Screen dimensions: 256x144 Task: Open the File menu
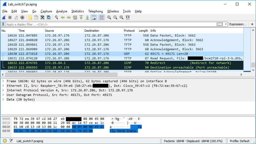coord(5,11)
